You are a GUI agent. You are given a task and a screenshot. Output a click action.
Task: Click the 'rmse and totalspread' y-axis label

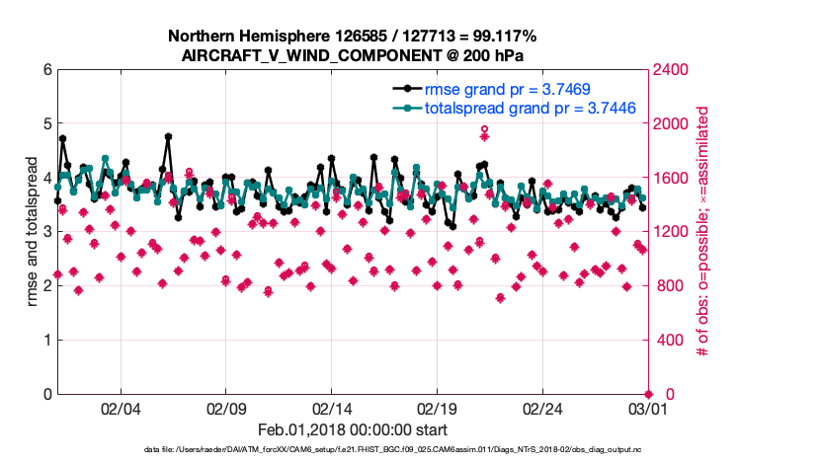[33, 232]
